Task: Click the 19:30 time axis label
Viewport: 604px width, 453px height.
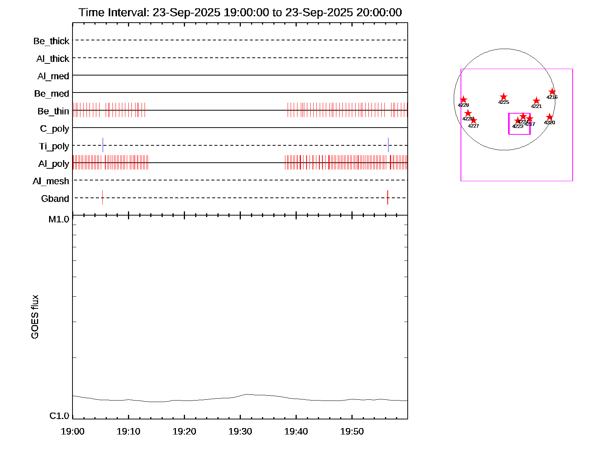Action: pos(240,431)
